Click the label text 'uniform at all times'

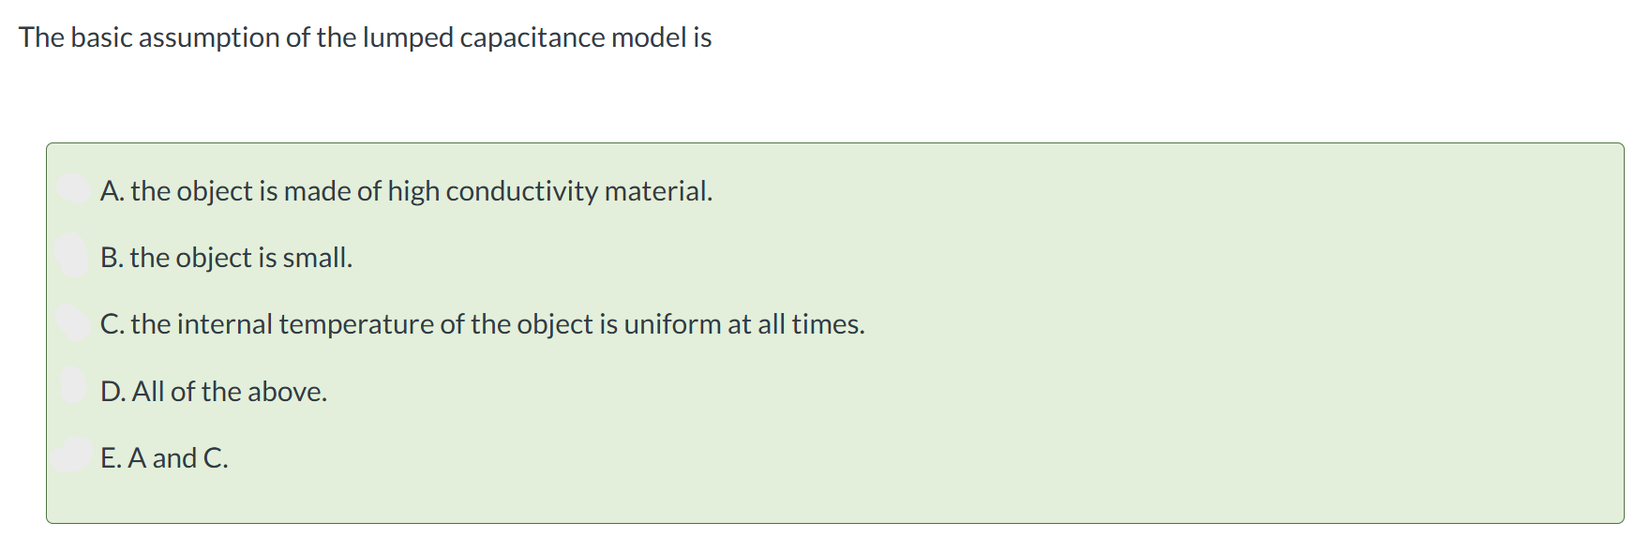coord(744,324)
